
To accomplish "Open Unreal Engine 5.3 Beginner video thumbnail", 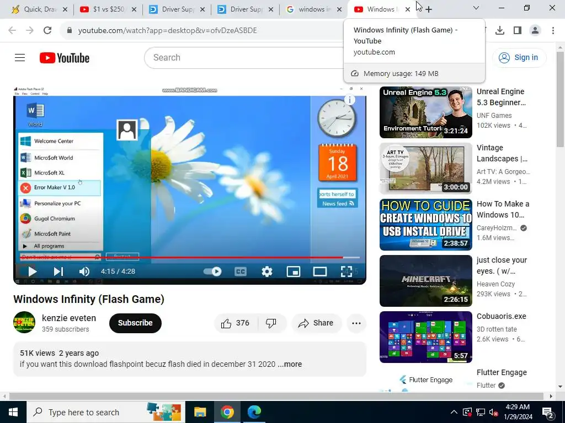I will point(425,112).
